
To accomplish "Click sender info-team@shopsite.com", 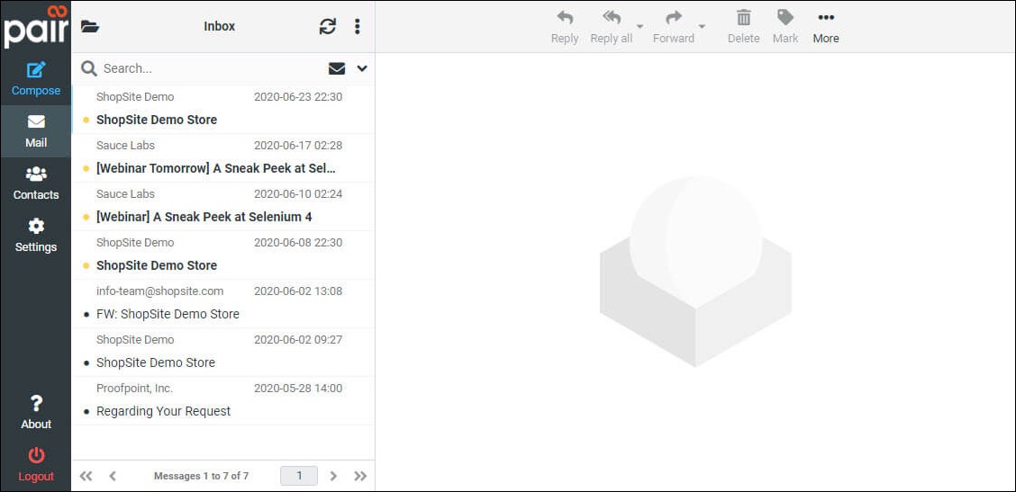I will 160,291.
